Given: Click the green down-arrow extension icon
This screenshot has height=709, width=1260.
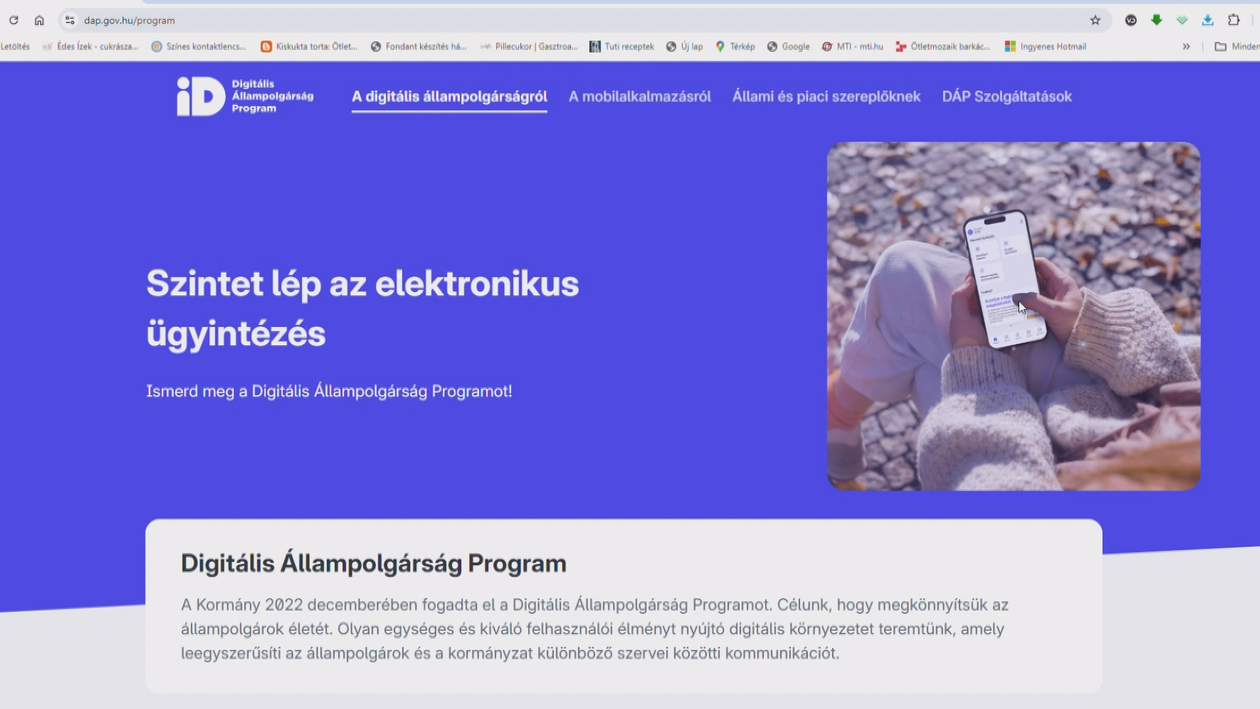Looking at the screenshot, I should pos(1156,20).
